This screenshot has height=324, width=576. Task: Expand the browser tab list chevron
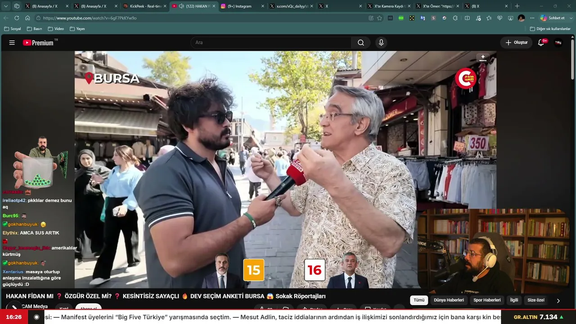pyautogui.click(x=6, y=6)
